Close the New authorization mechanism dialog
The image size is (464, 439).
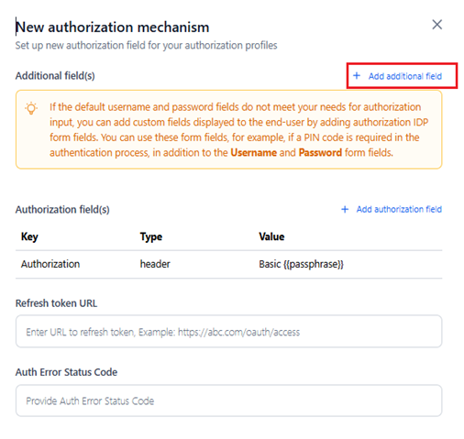click(436, 25)
